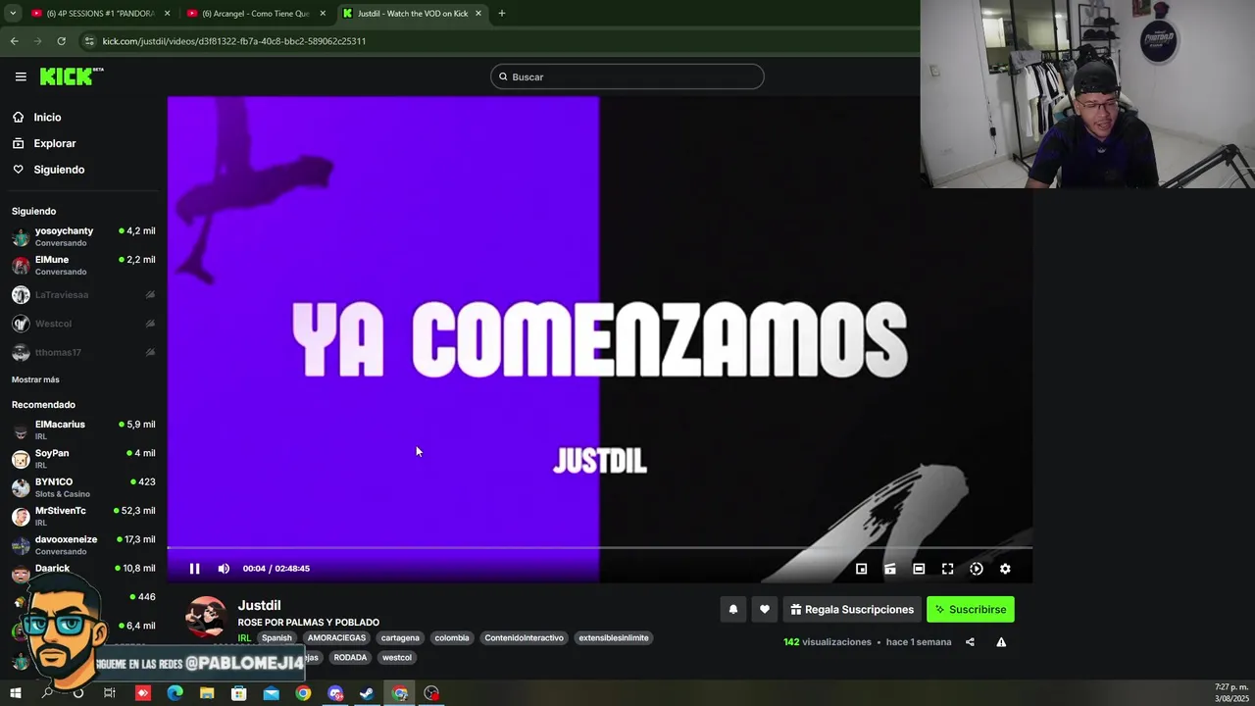This screenshot has width=1255, height=706.
Task: Open Discord from the taskbar
Action: pyautogui.click(x=335, y=693)
